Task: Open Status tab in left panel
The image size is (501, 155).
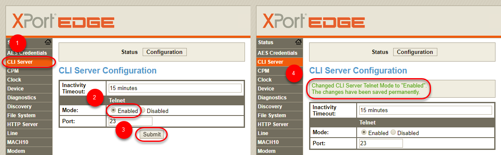Action: (129, 52)
